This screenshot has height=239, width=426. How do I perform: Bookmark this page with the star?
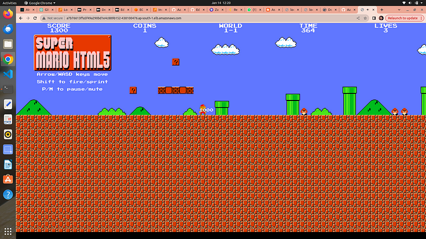coord(365,18)
